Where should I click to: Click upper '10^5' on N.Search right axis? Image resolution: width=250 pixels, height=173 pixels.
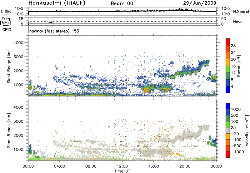click(x=225, y=9)
